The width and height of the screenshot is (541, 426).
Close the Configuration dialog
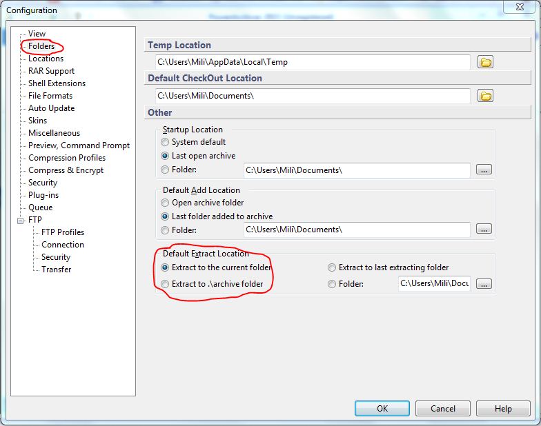click(520, 7)
